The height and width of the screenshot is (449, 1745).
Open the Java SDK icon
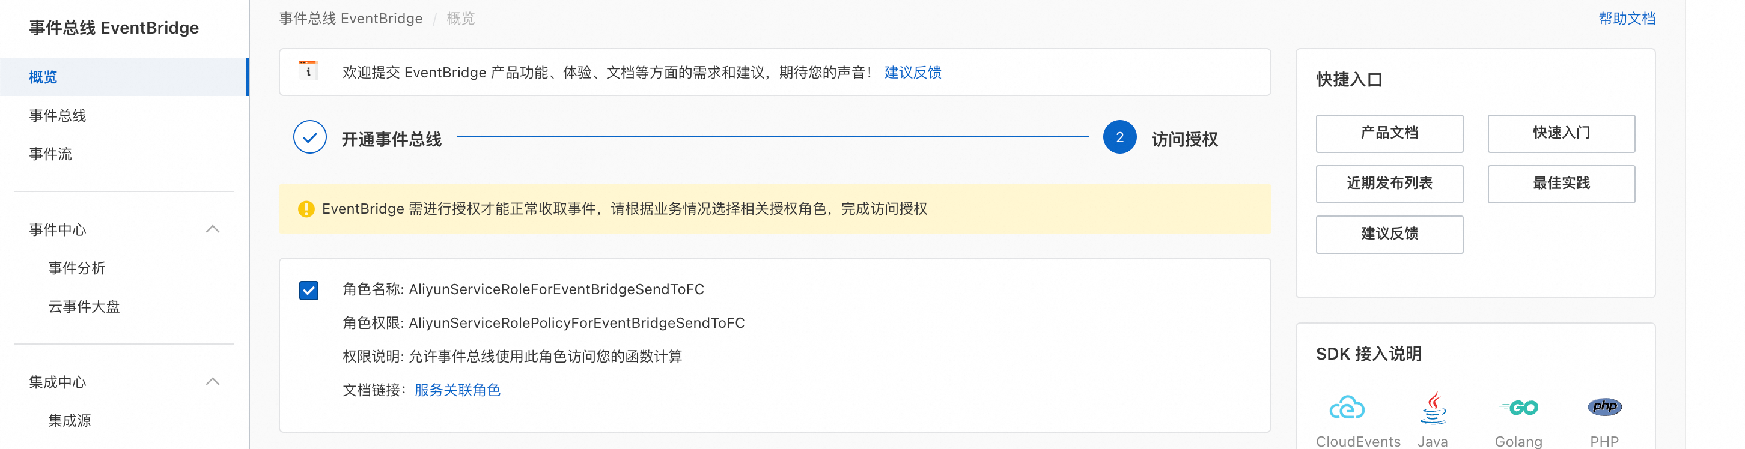[1433, 406]
